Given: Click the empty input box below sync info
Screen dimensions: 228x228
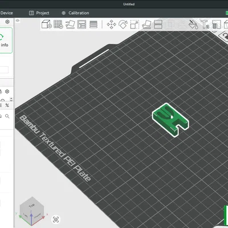Looking at the screenshot, I should coord(4,70).
